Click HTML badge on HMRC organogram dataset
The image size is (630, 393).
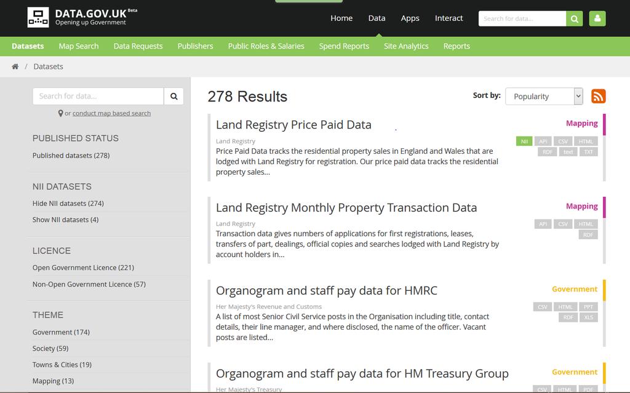565,307
